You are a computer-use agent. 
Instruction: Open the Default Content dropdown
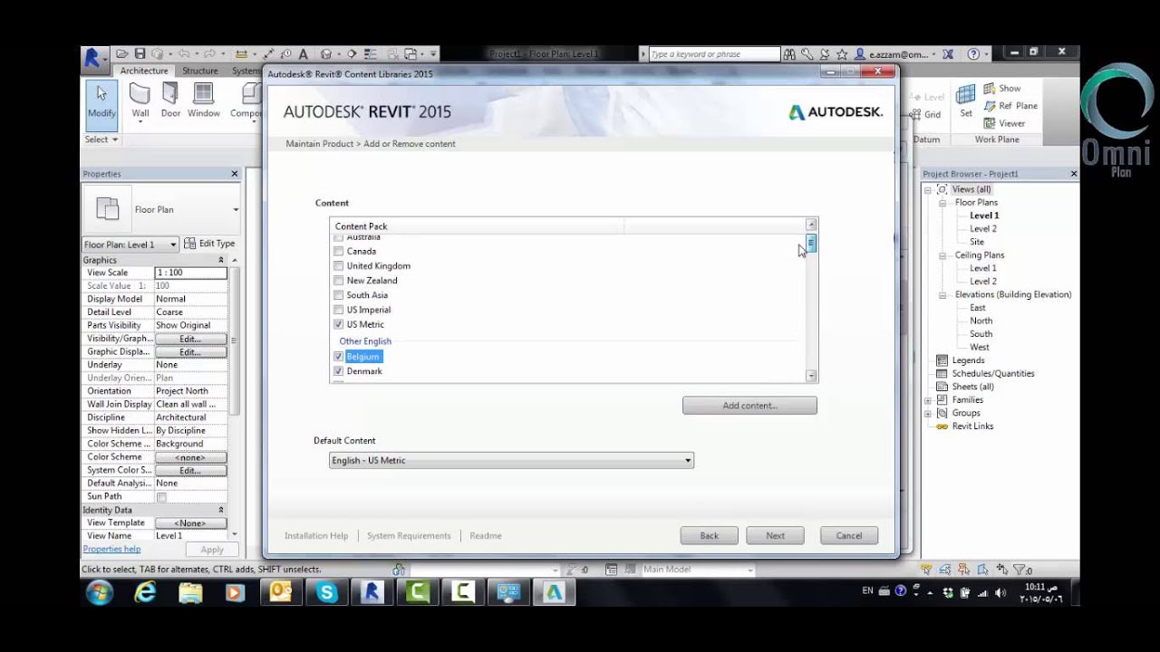(x=512, y=460)
